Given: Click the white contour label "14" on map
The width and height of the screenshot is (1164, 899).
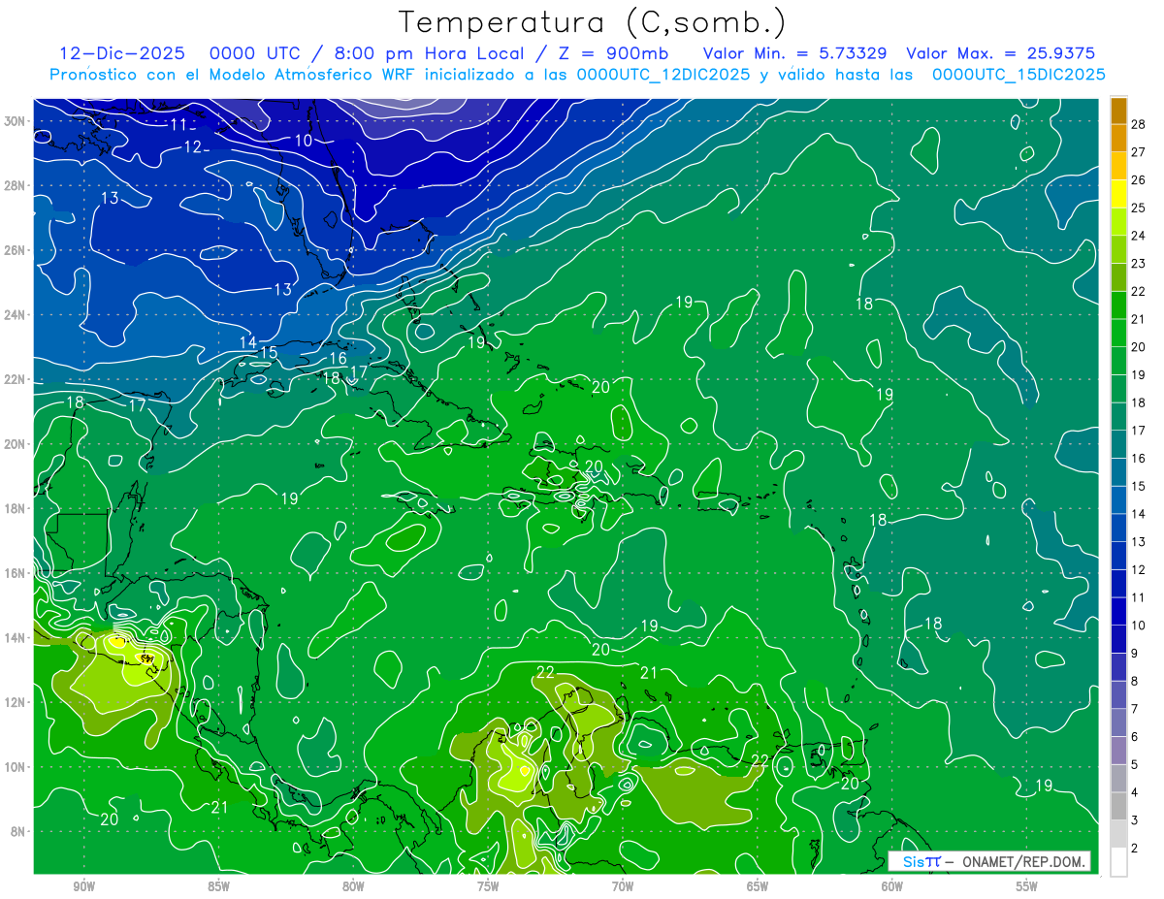Looking at the screenshot, I should pos(248,342).
